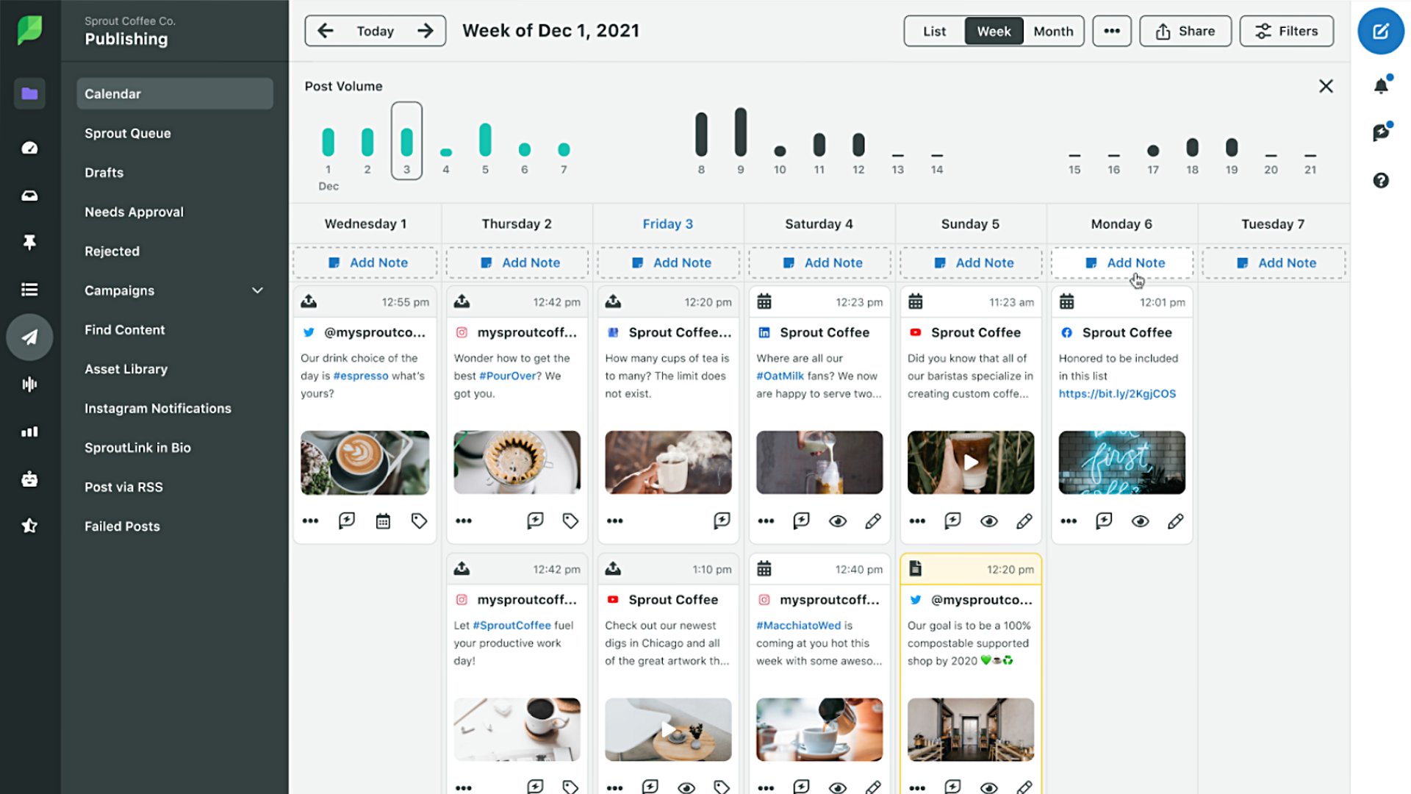Open the star reviews sidebar icon
This screenshot has height=794, width=1411.
29,526
